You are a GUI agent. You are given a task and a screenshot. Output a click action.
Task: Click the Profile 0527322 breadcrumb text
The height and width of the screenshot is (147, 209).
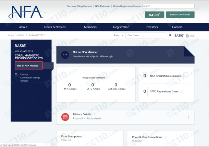point(37,35)
